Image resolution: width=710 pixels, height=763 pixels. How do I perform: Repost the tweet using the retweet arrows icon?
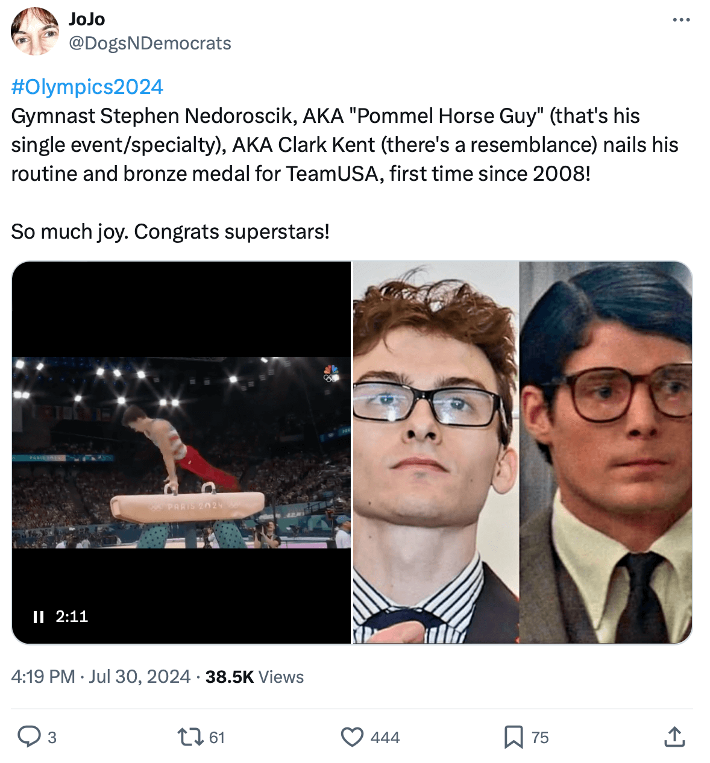(190, 736)
